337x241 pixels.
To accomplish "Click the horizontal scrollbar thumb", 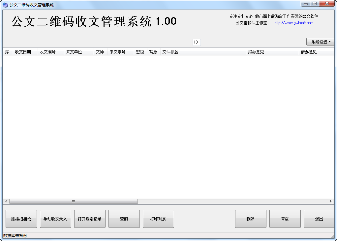I will [74, 201].
